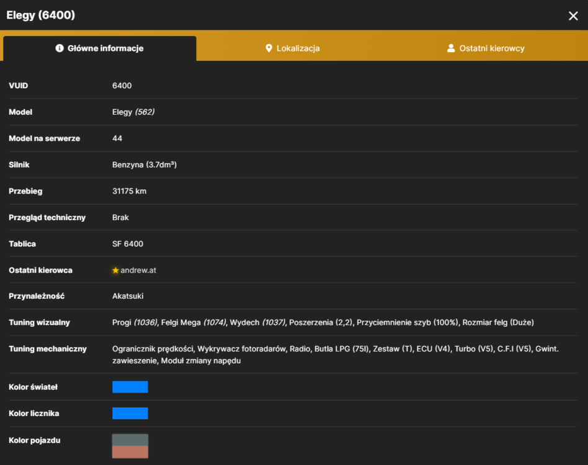This screenshot has height=465, width=588.
Task: Select the model value Elegy (562)
Action: [133, 112]
